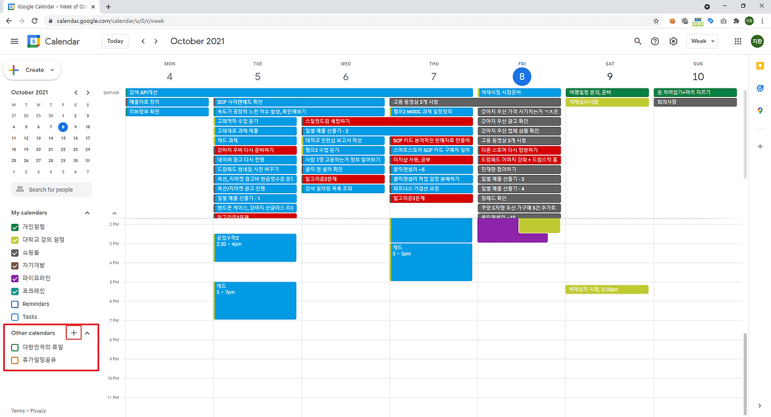Image resolution: width=771 pixels, height=417 pixels.
Task: Open the Week view dropdown
Action: point(702,42)
